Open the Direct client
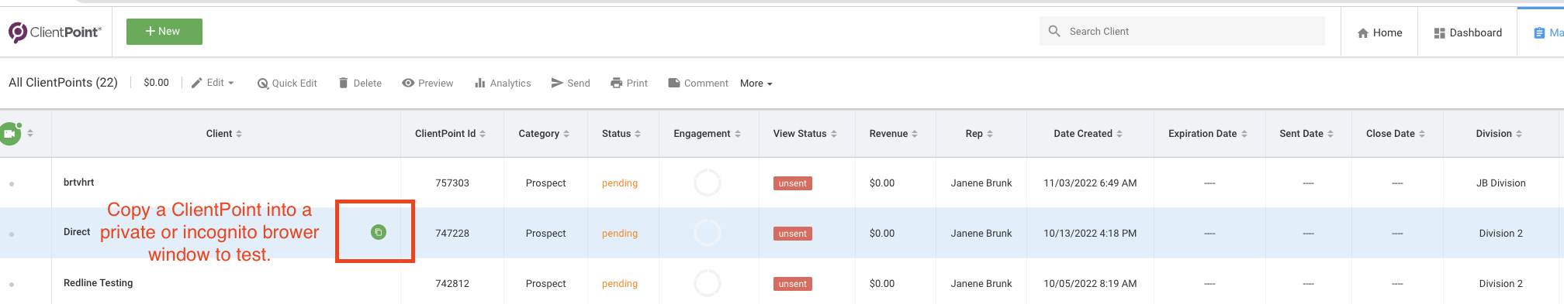The image size is (1564, 304). [77, 232]
